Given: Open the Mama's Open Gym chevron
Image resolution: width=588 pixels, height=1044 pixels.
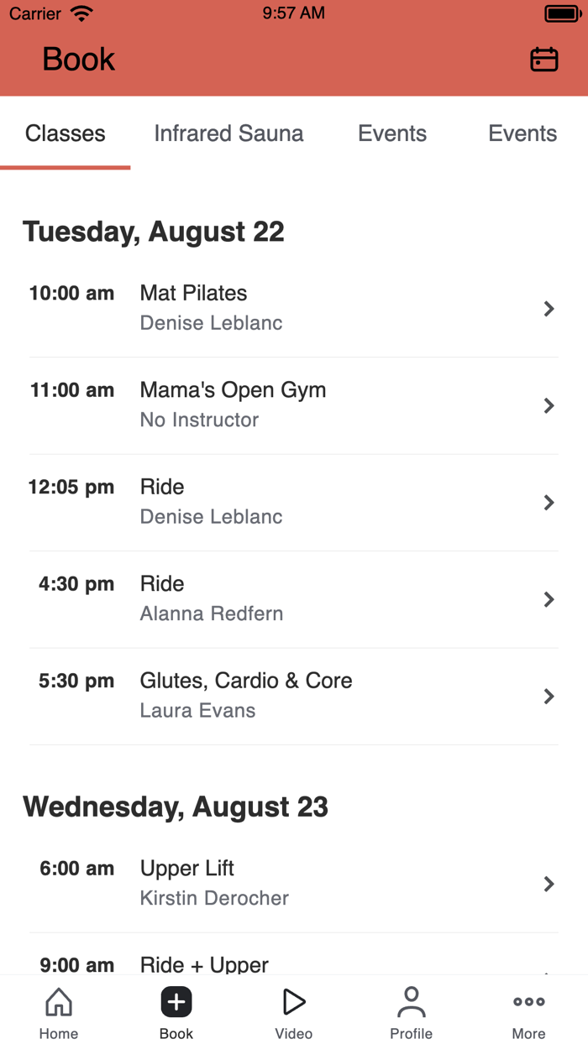Looking at the screenshot, I should pyautogui.click(x=549, y=405).
